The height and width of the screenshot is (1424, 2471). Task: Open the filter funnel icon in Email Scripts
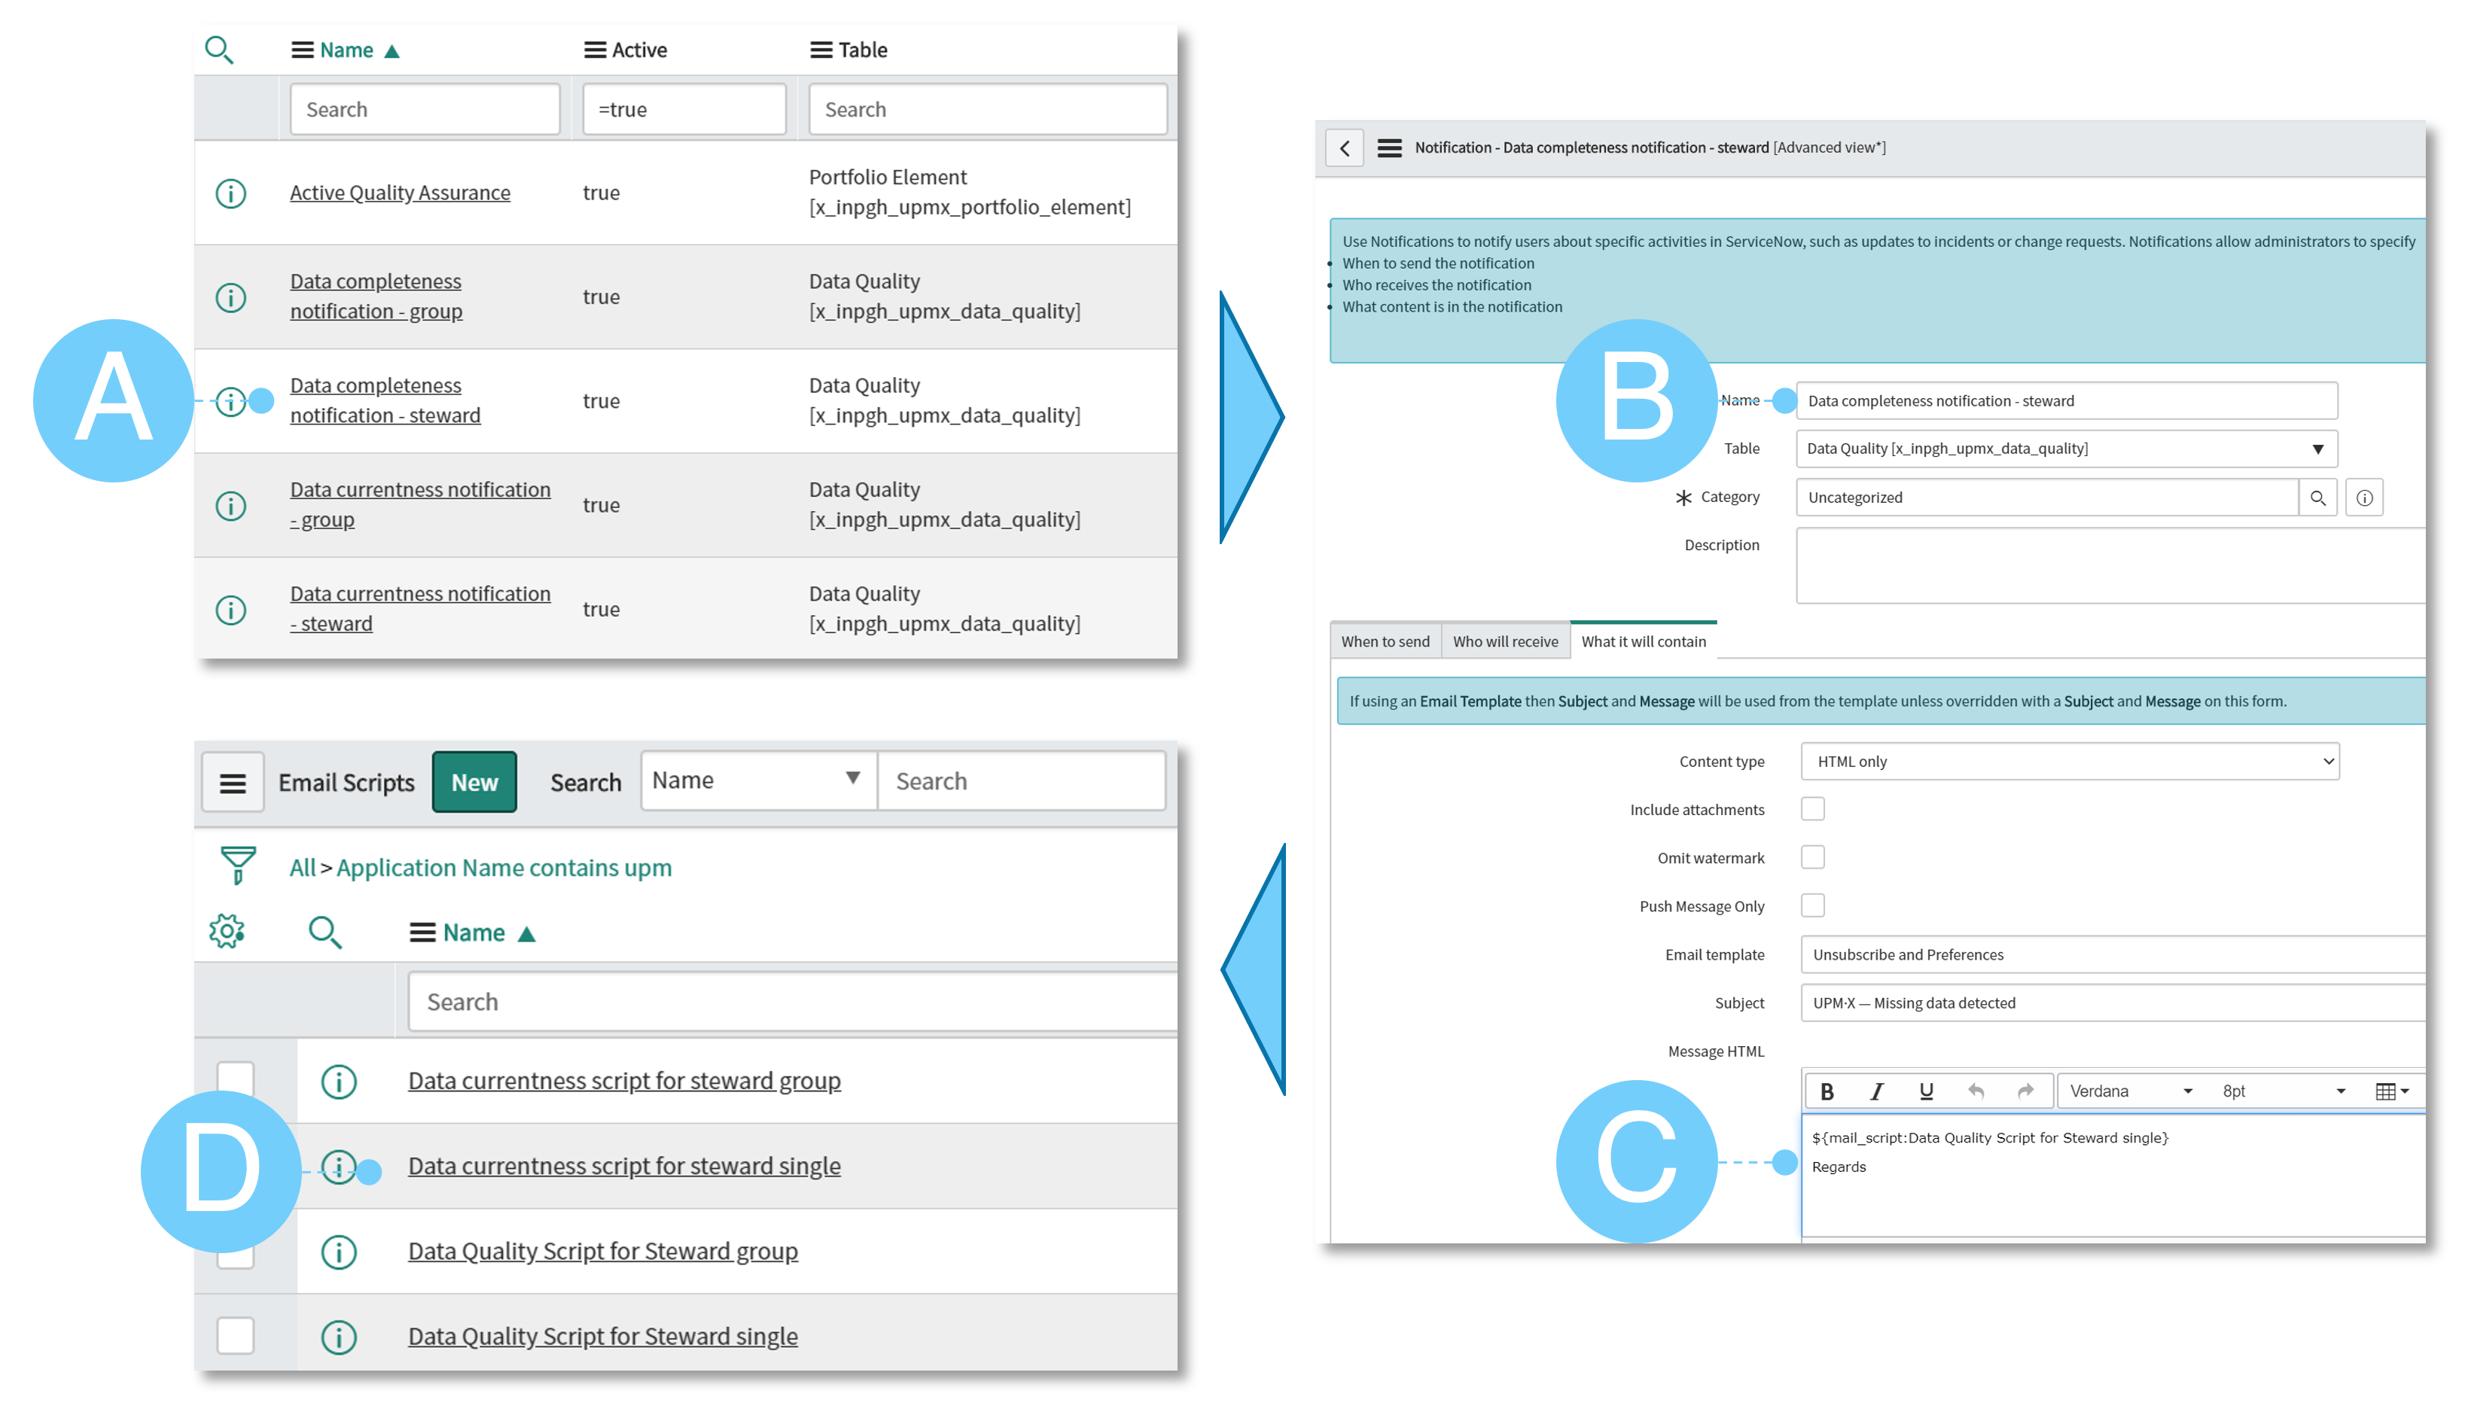(x=238, y=866)
